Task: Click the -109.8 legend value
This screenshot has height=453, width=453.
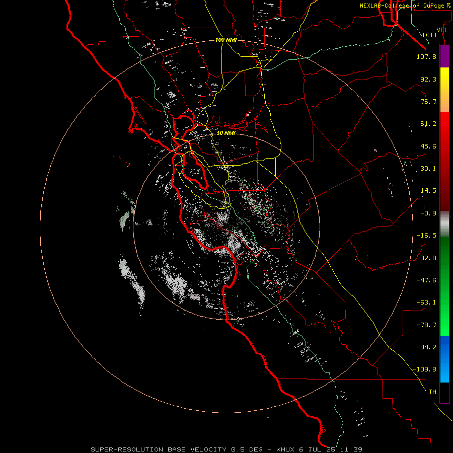Action: 424,369
